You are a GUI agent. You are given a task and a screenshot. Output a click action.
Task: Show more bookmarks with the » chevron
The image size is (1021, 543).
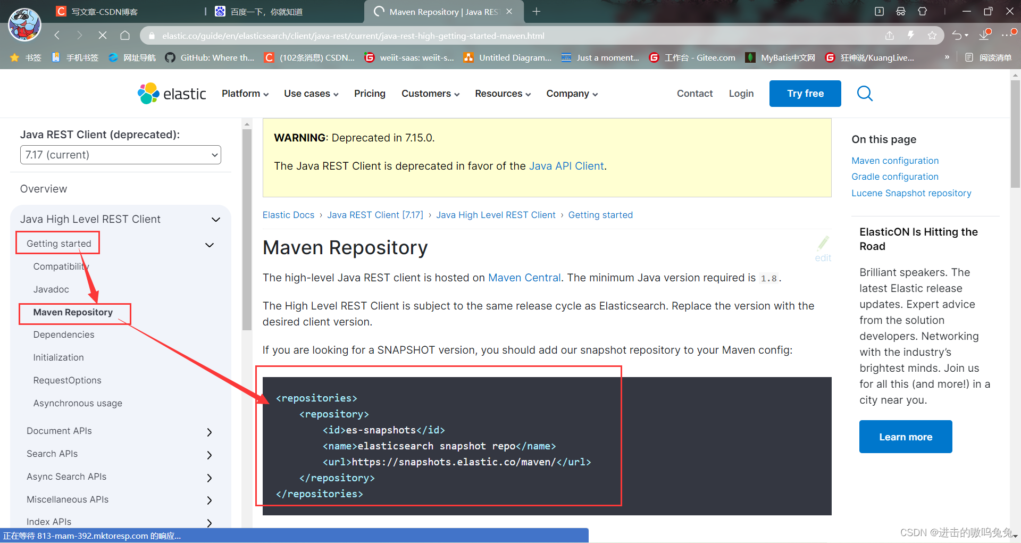pyautogui.click(x=947, y=57)
